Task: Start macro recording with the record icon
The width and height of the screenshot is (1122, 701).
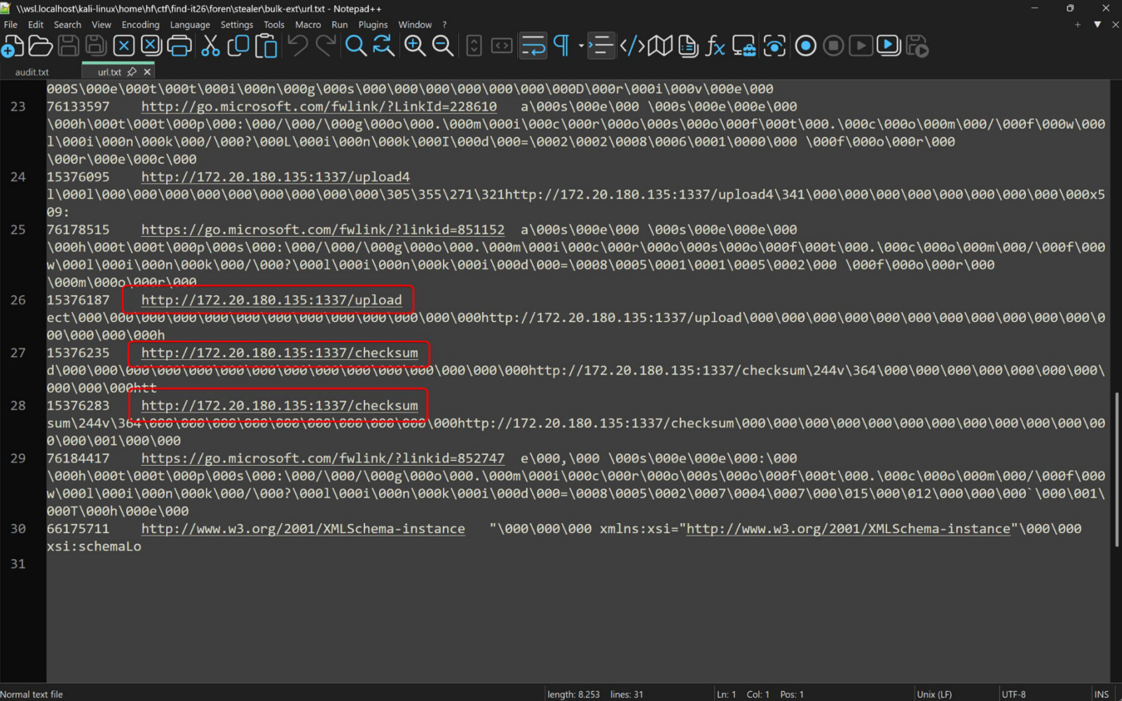Action: click(805, 46)
